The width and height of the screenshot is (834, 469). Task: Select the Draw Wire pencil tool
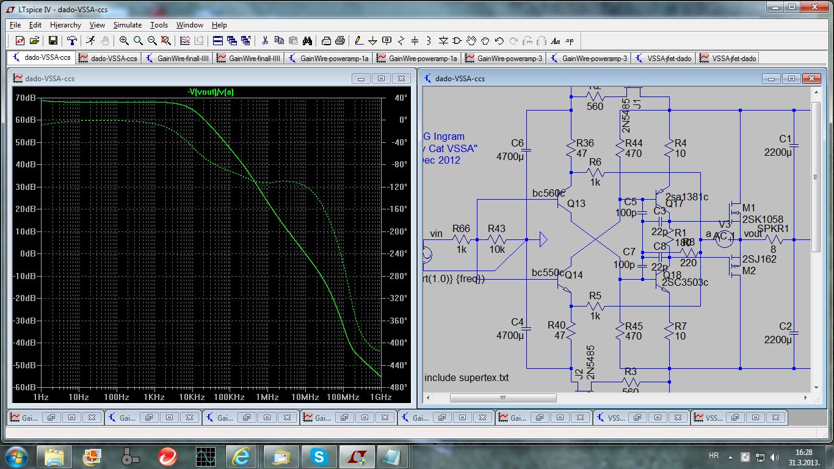[x=358, y=41]
